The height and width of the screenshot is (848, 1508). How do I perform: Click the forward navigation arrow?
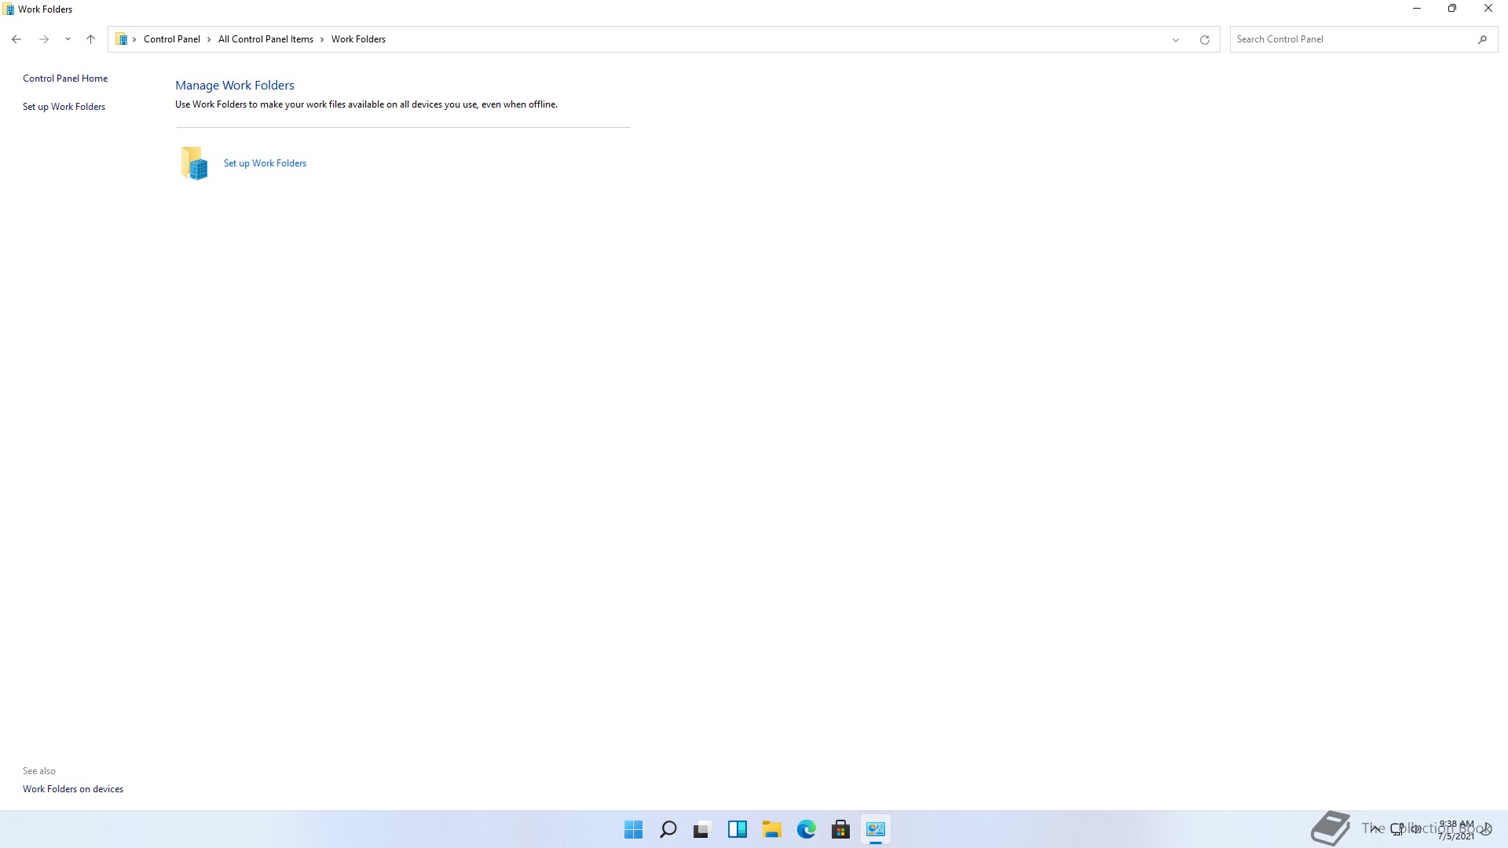pos(44,39)
